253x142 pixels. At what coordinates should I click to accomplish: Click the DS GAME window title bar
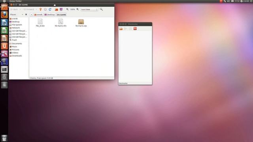click(x=62, y=5)
